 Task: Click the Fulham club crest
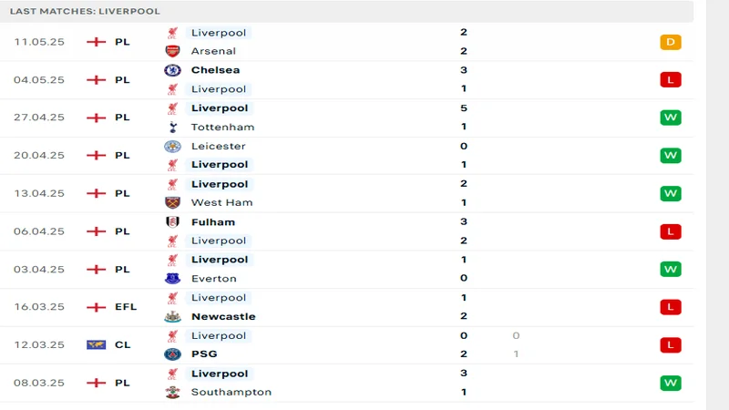tap(172, 221)
